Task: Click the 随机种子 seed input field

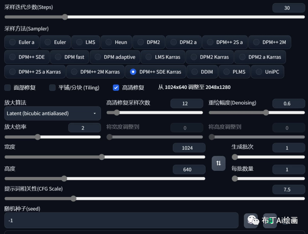Action: click(x=121, y=220)
